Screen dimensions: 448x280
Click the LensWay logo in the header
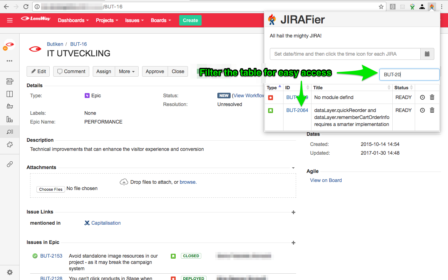(x=36, y=19)
